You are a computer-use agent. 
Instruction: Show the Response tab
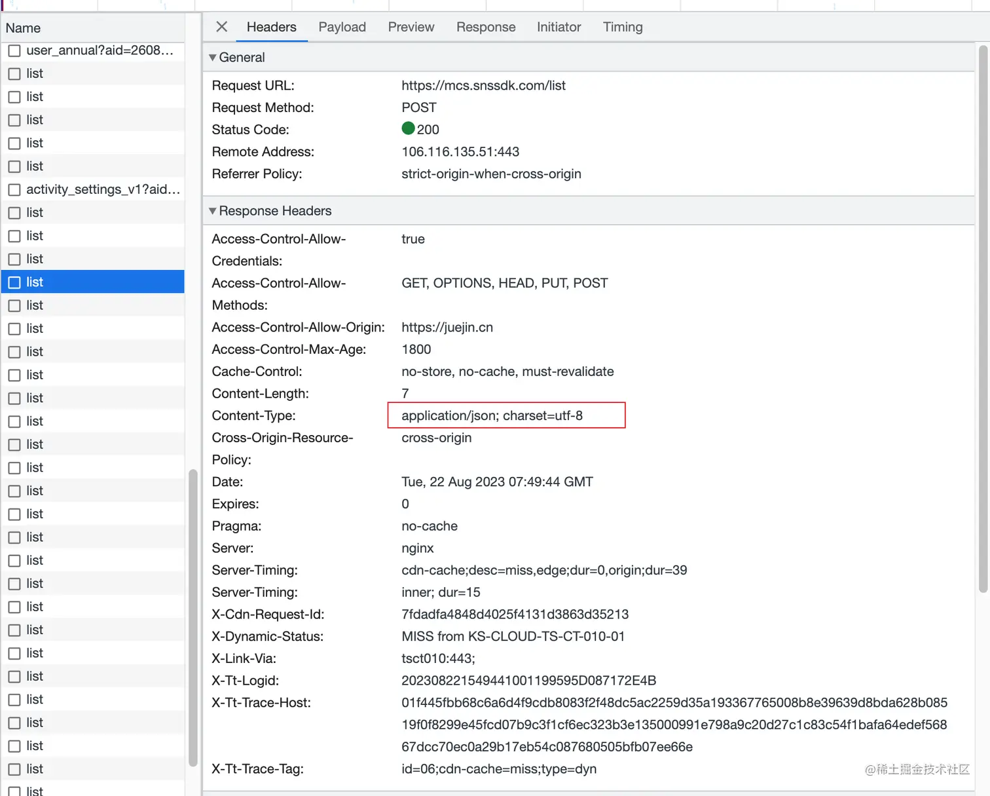pyautogui.click(x=486, y=27)
